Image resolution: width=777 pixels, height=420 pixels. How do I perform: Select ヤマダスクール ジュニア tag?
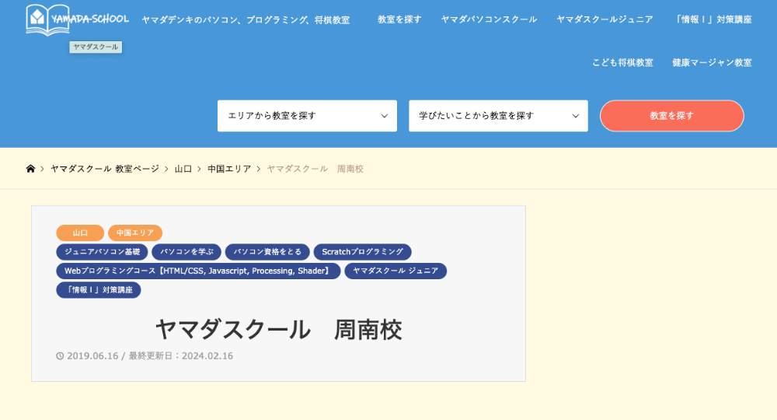pos(395,271)
